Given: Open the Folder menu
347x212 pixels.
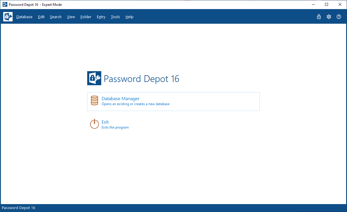Looking at the screenshot, I should (86, 17).
